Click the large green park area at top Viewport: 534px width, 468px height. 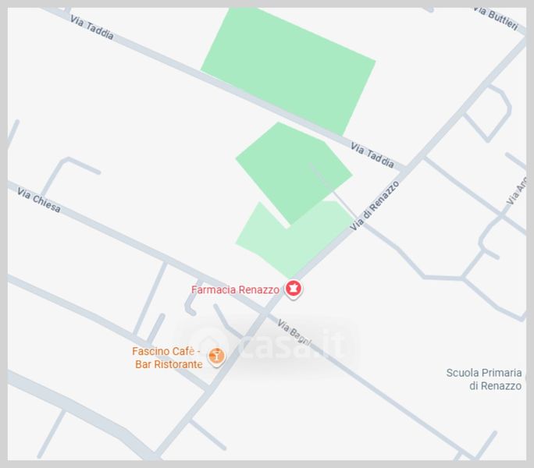(x=288, y=68)
